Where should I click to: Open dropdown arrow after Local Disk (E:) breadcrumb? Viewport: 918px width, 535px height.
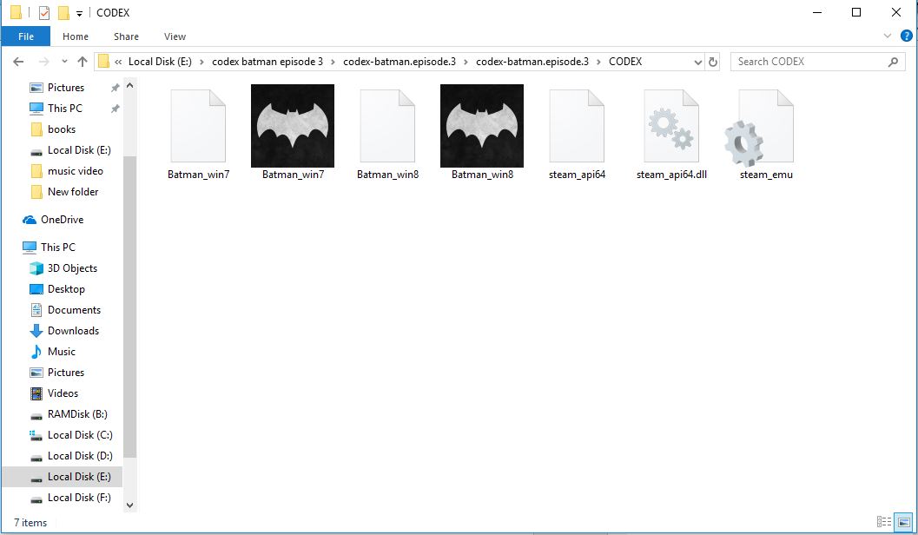pyautogui.click(x=201, y=62)
